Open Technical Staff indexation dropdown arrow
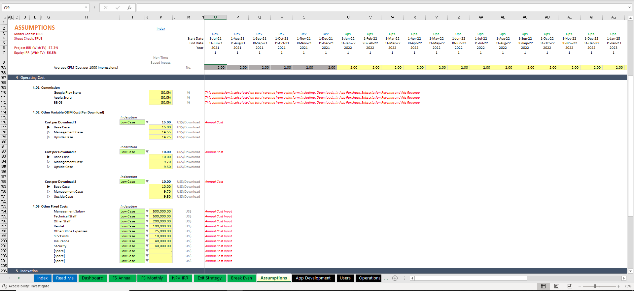Screen dimensions: 634x291 coord(147,216)
